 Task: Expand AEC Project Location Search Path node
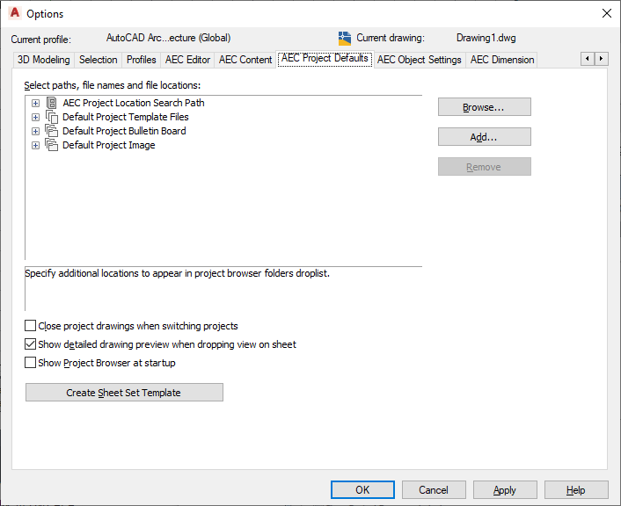36,104
